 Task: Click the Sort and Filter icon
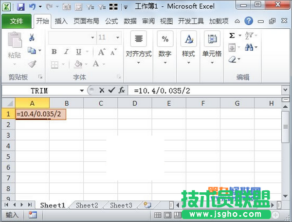click(x=249, y=35)
